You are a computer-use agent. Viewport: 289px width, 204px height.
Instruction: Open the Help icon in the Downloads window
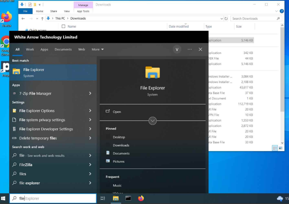pos(282,11)
